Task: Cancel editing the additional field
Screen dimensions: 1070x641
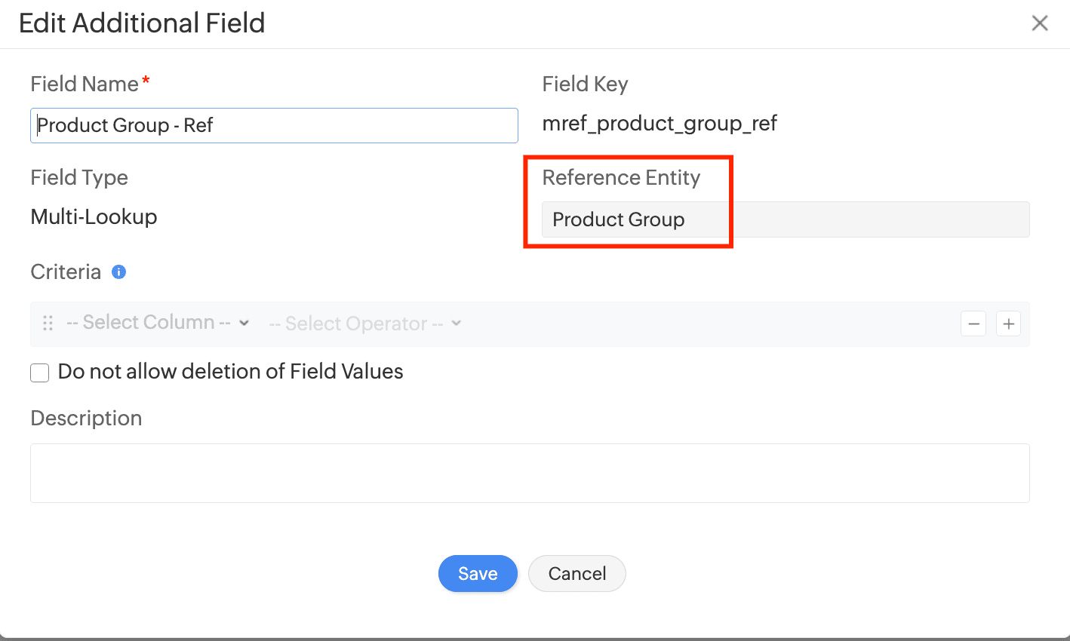Action: point(577,574)
